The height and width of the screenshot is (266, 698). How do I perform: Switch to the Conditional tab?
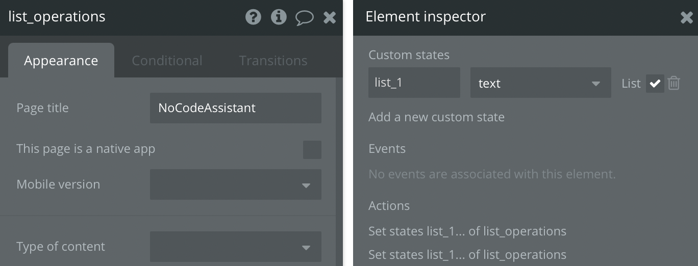coord(167,61)
